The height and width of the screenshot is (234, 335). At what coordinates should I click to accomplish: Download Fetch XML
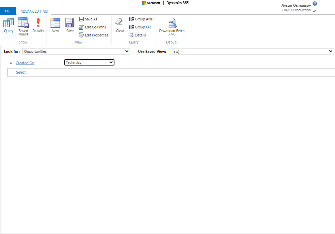tap(172, 27)
